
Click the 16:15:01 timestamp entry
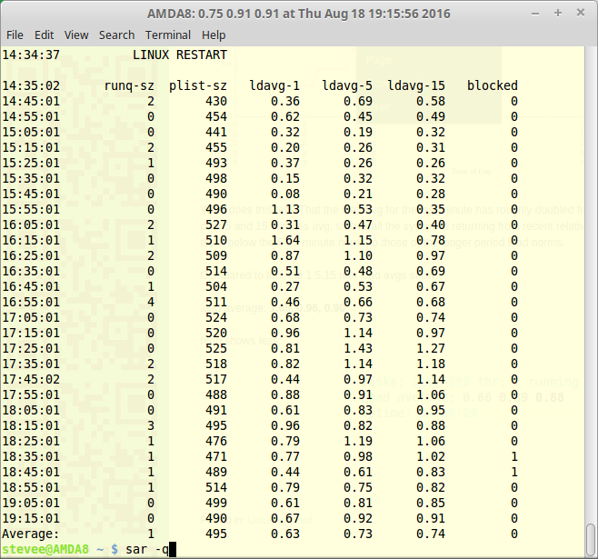(31, 240)
